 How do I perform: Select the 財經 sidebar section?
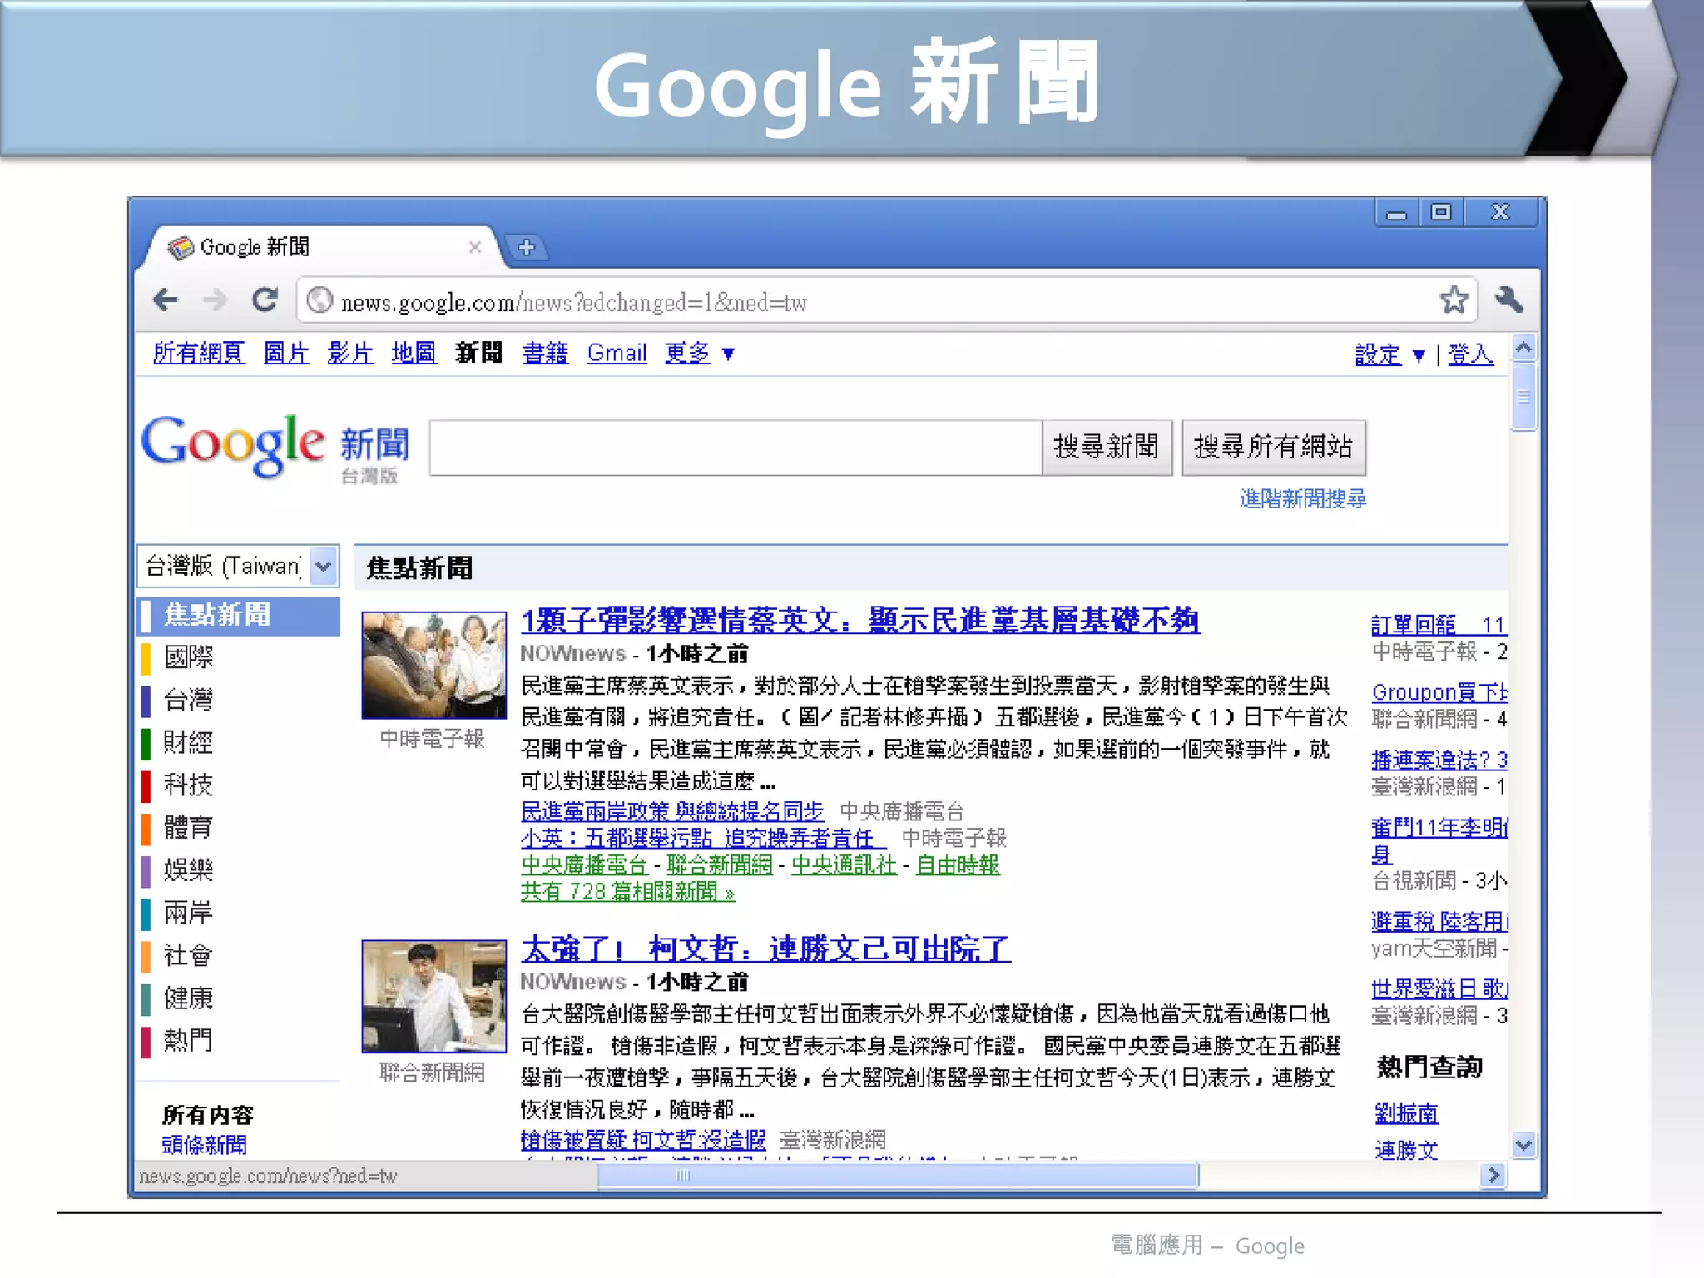tap(188, 742)
